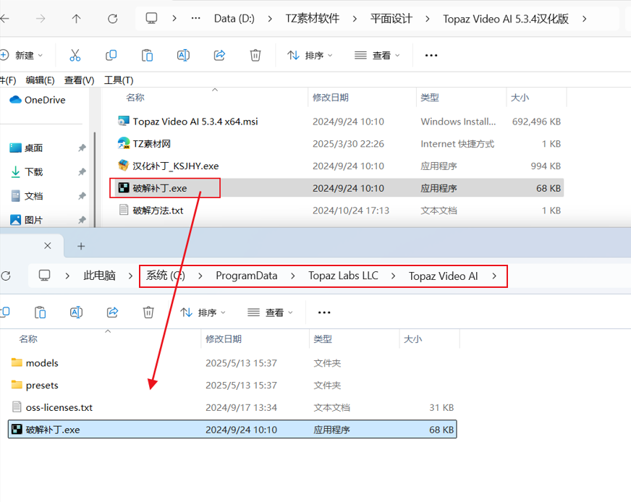Click the share icon in top window toolbar
Image resolution: width=631 pixels, height=502 pixels.
(219, 55)
